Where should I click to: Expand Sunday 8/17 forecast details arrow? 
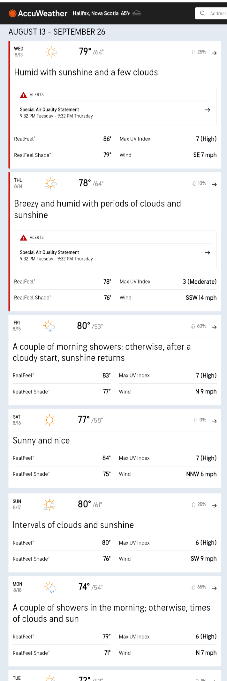(214, 505)
